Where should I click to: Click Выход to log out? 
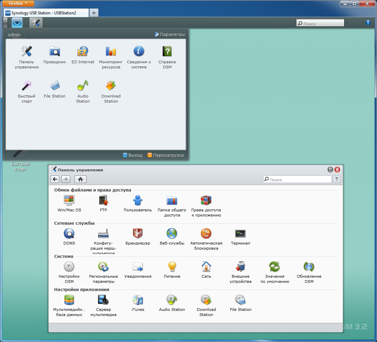click(x=133, y=155)
